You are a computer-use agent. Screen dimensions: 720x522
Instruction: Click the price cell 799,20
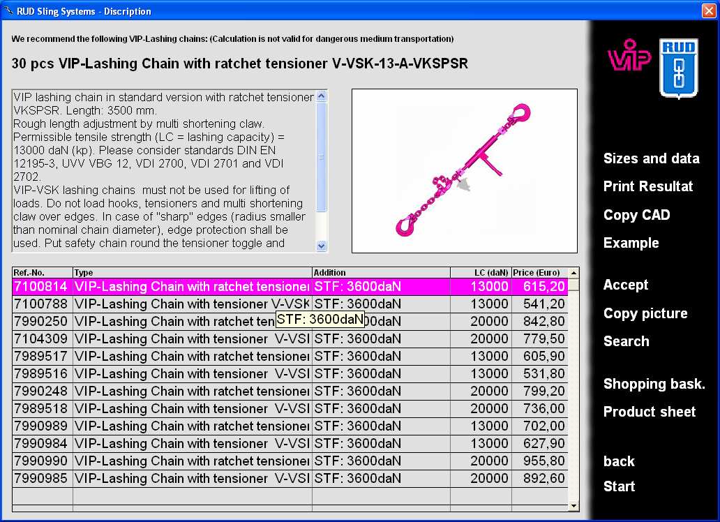[539, 391]
